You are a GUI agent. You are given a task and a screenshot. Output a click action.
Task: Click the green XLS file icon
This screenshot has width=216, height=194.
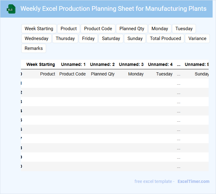pyautogui.click(x=11, y=9)
